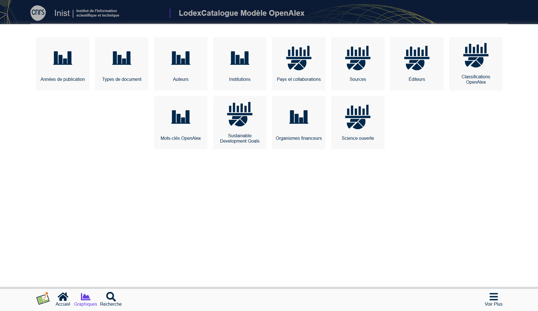Open the Voir Plus hamburger menu icon
This screenshot has width=538, height=311.
coord(494,297)
